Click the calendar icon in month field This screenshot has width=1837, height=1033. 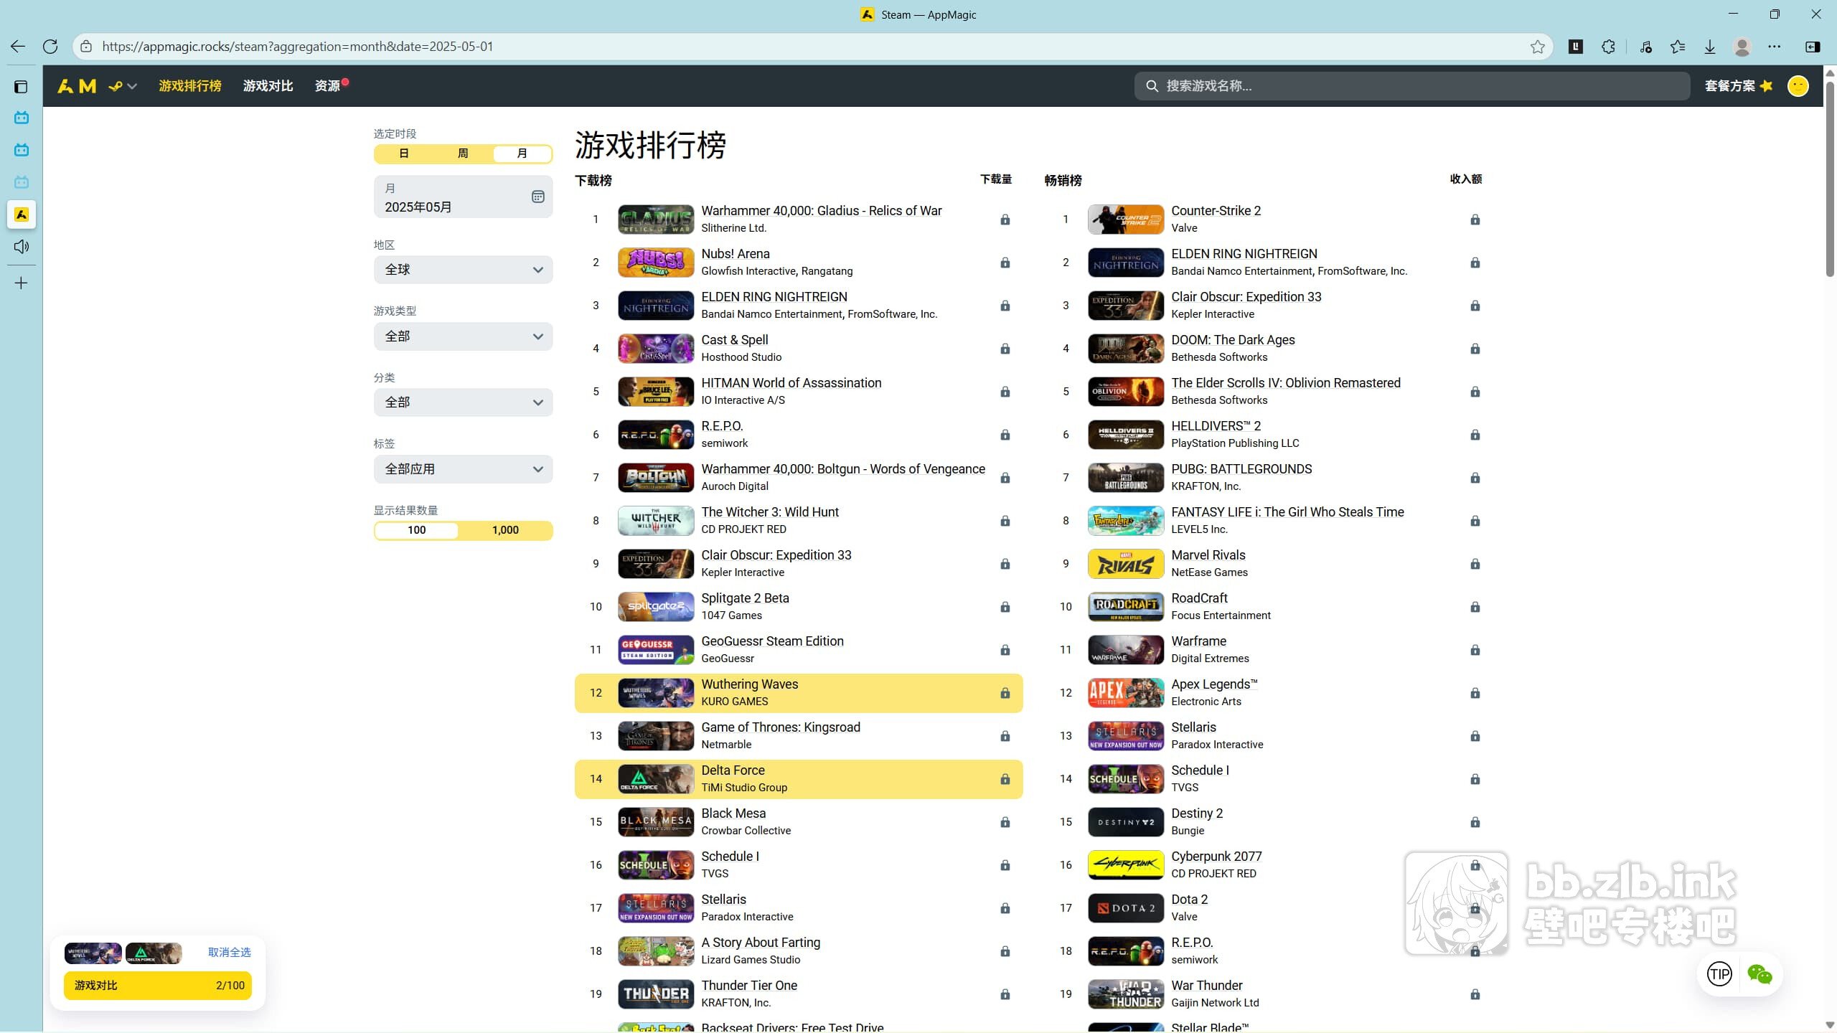(x=537, y=197)
